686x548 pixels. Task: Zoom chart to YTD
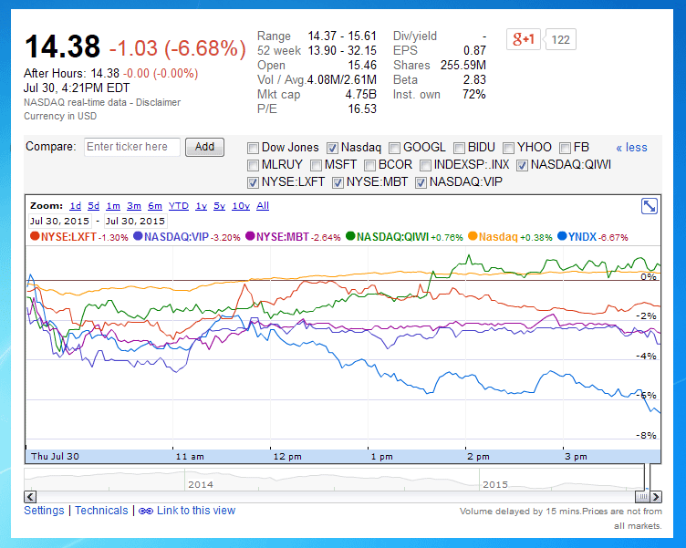179,206
